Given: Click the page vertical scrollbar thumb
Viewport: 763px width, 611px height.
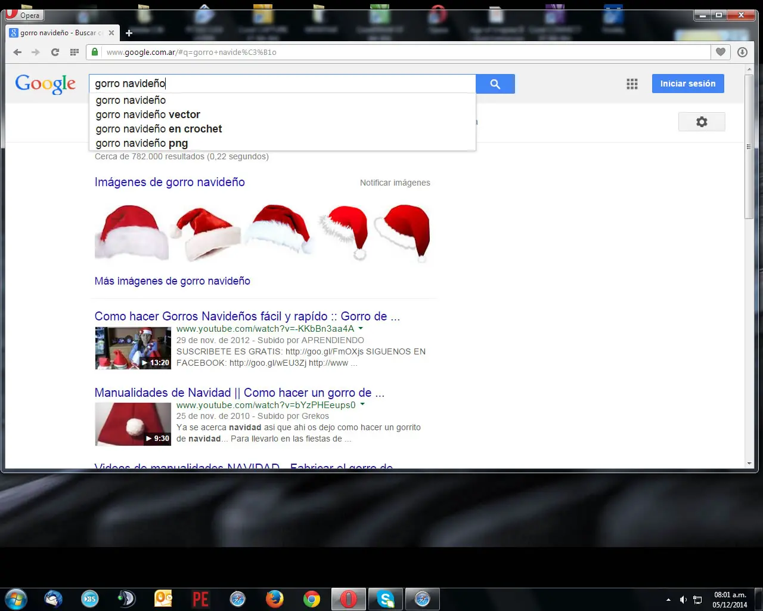Looking at the screenshot, I should (x=749, y=147).
